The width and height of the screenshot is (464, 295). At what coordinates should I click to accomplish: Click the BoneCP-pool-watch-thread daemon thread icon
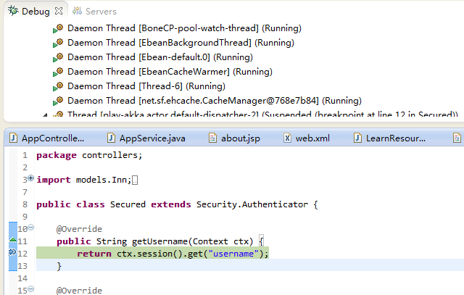pos(59,28)
